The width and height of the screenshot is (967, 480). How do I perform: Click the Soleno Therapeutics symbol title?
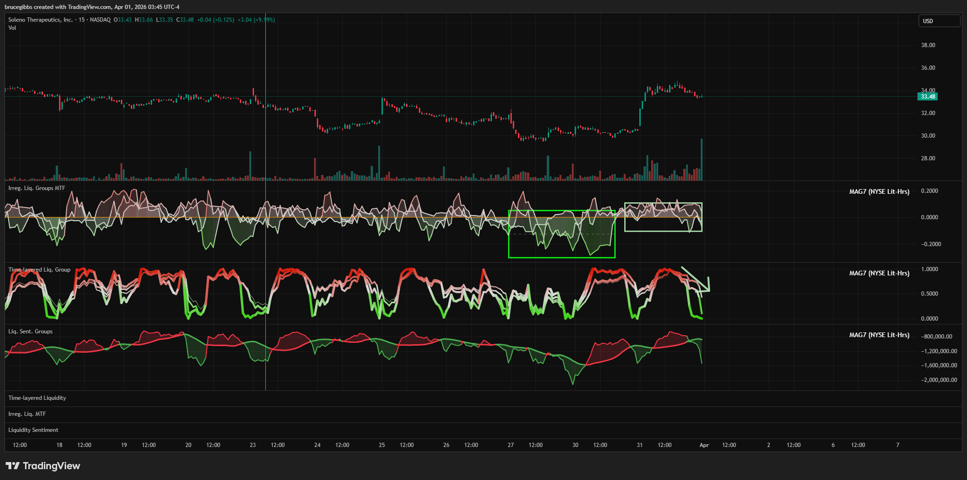click(x=41, y=20)
